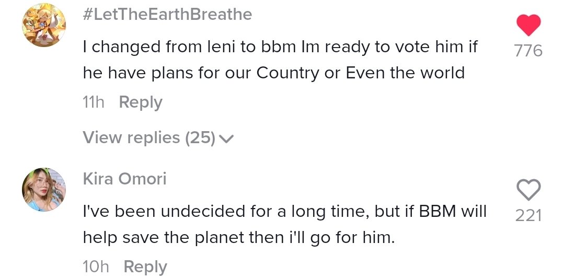Open Kira Omori's profile avatar
This screenshot has width=564, height=278.
(x=44, y=190)
